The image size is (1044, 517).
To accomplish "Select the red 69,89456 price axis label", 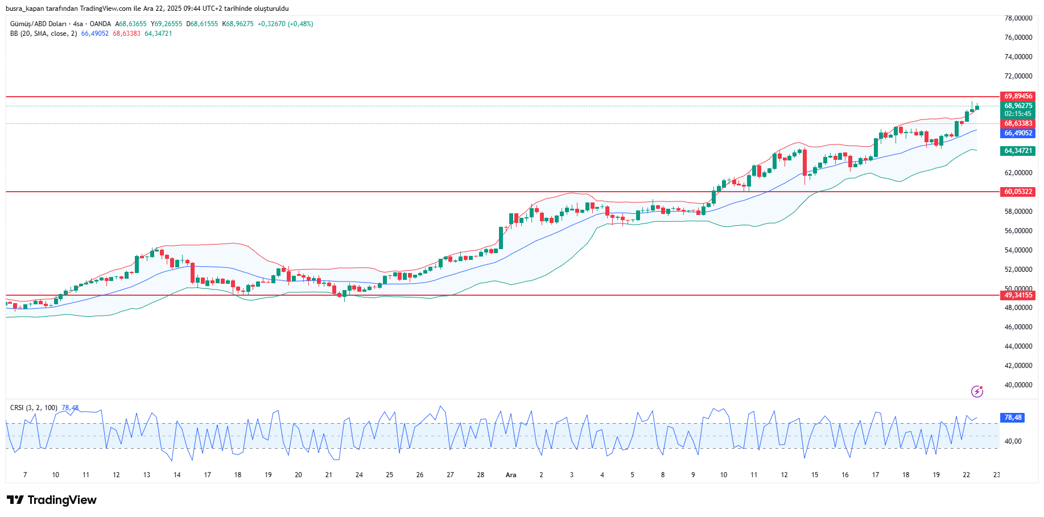I will (x=1017, y=96).
